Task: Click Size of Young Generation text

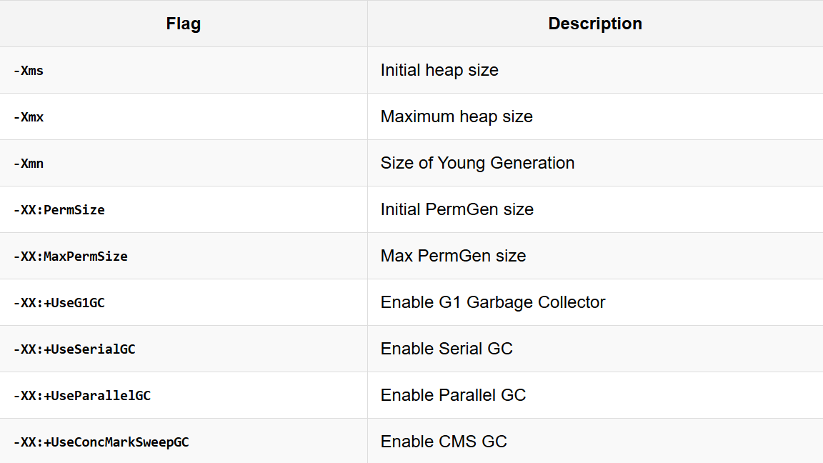Action: pyautogui.click(x=478, y=163)
